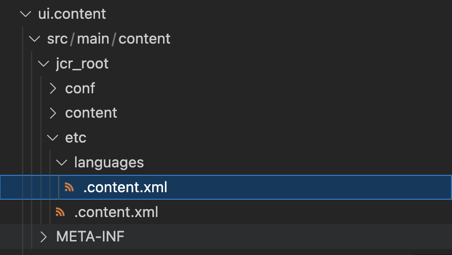Click the "main" segment of the compact path

(93, 39)
